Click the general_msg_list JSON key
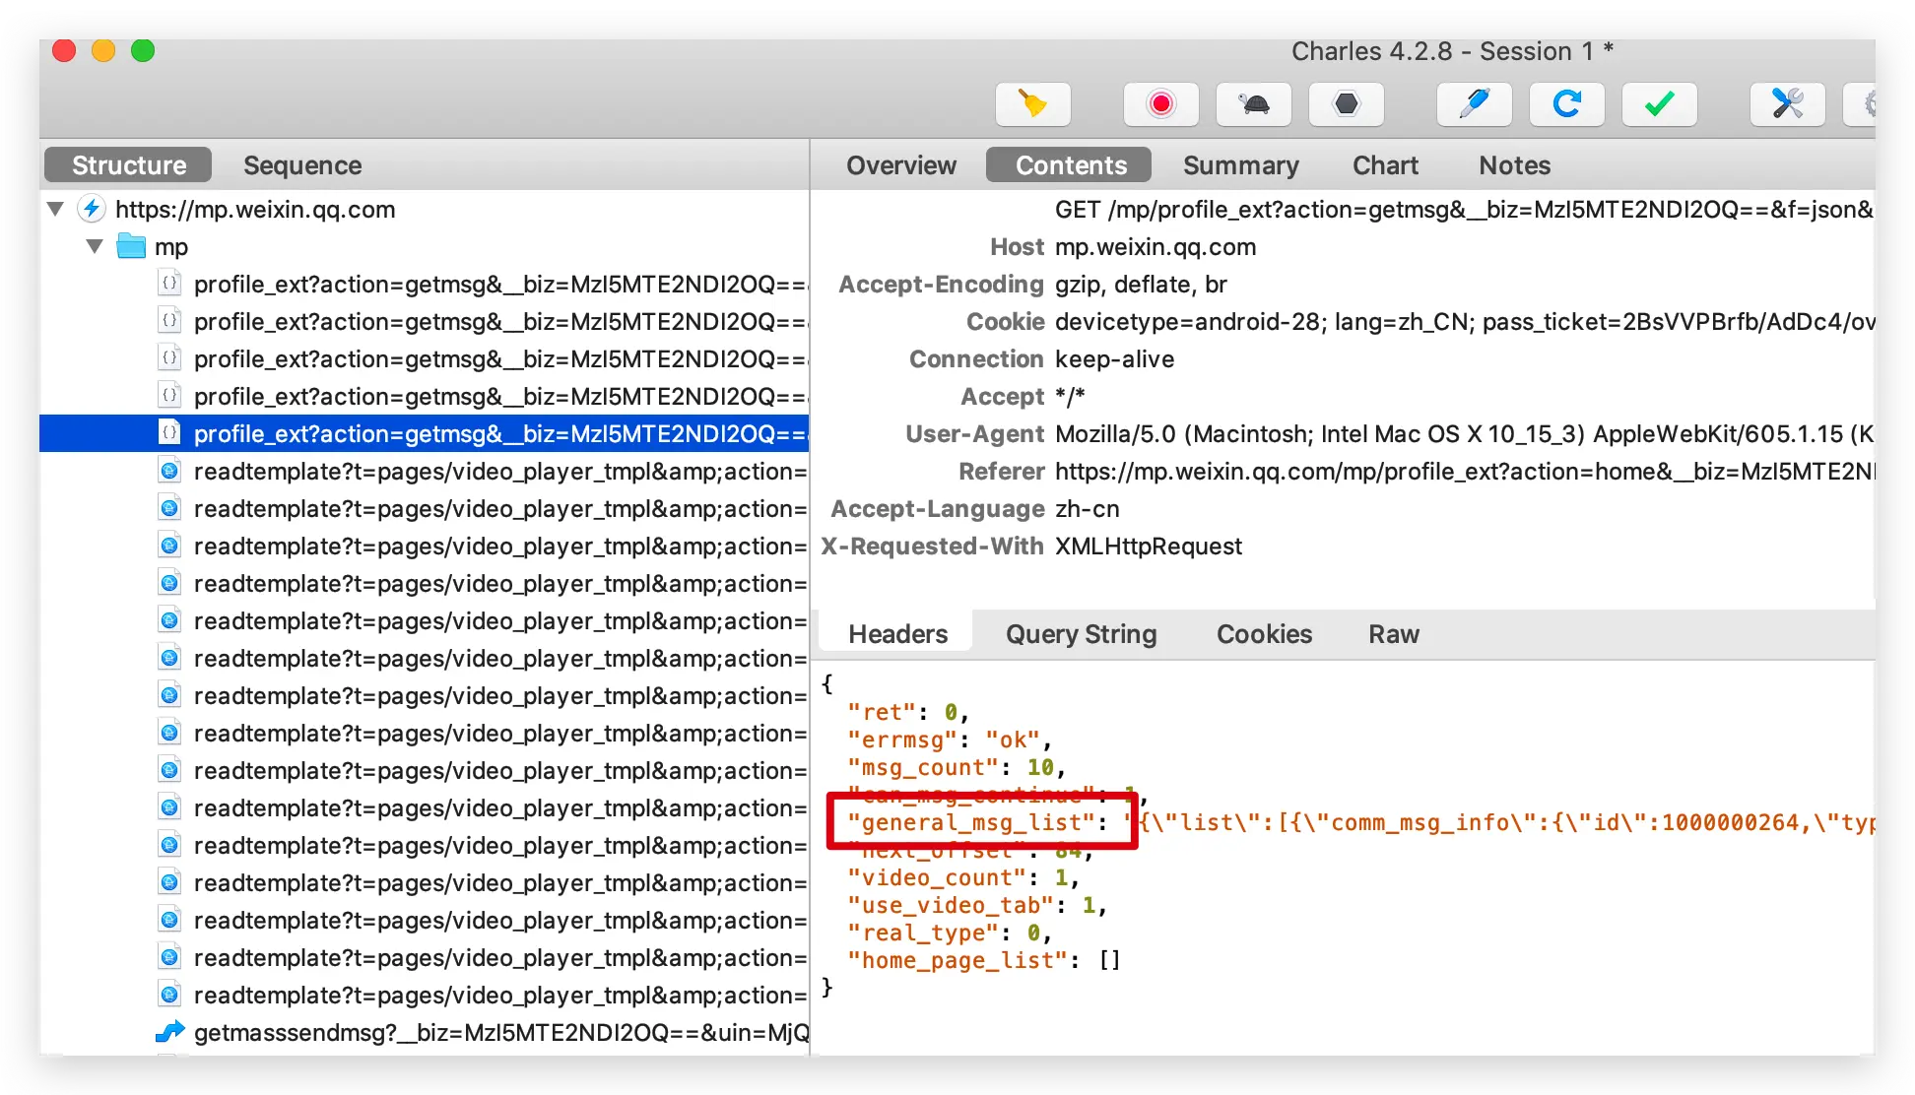Screen dimensions: 1915x1095 [970, 823]
